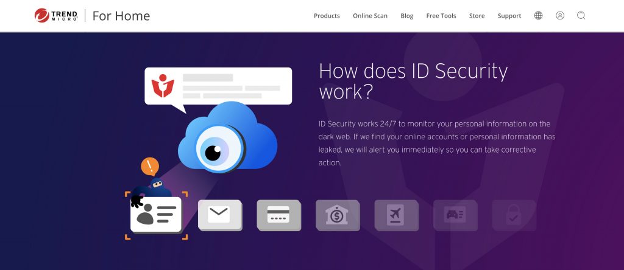Open the globe language selector
The height and width of the screenshot is (270, 624).
[538, 15]
